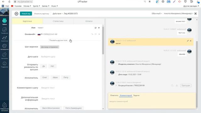Call the phone number via handset icon
The height and width of the screenshot is (113, 201).
pos(92,34)
